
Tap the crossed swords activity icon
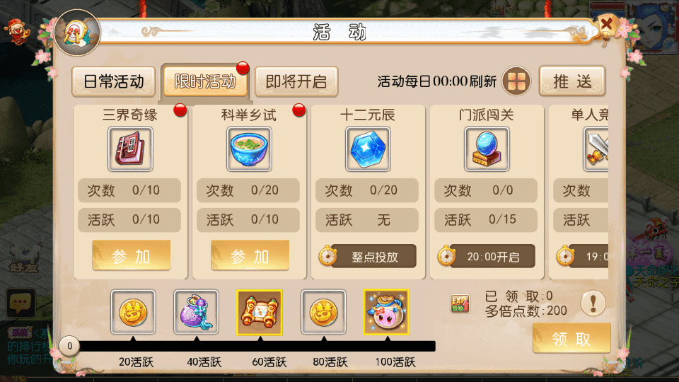596,149
